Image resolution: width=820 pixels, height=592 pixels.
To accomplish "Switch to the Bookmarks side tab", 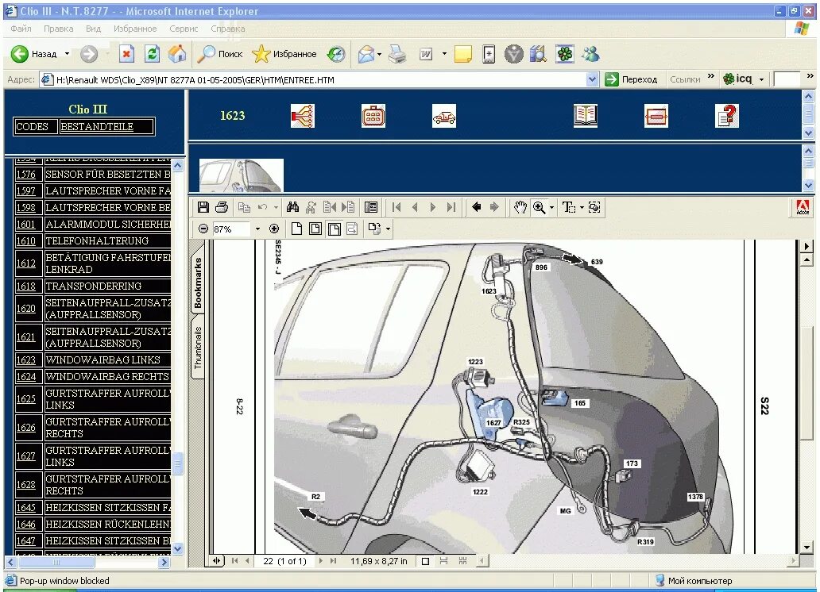I will click(x=198, y=283).
